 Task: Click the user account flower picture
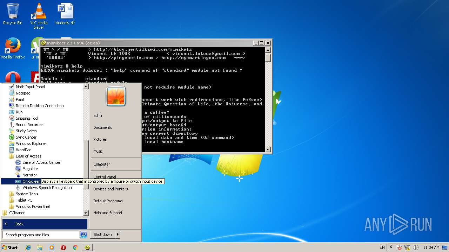(x=116, y=96)
